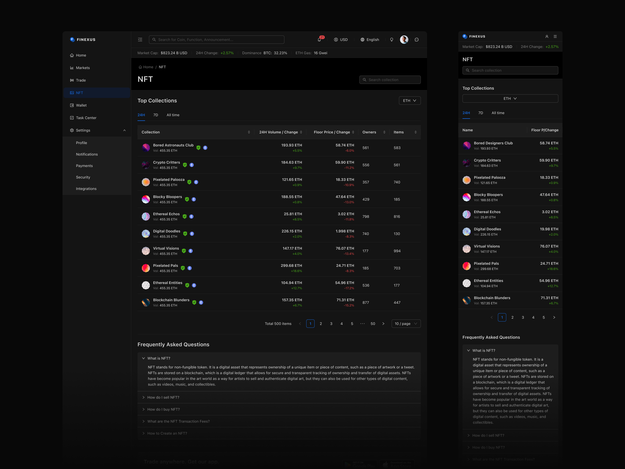The image size is (625, 469).
Task: Open the USD currency selector
Action: coord(341,40)
